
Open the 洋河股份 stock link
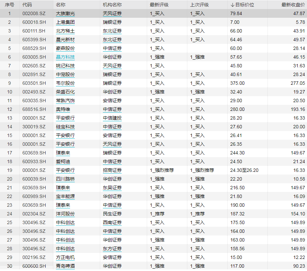(65, 214)
